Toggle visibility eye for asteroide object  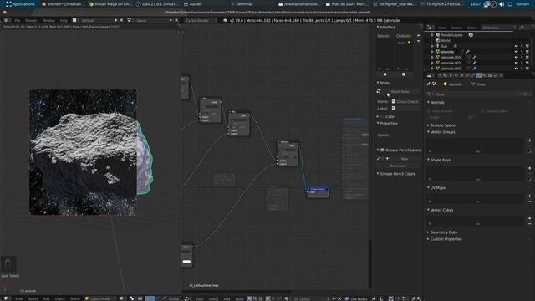point(517,52)
